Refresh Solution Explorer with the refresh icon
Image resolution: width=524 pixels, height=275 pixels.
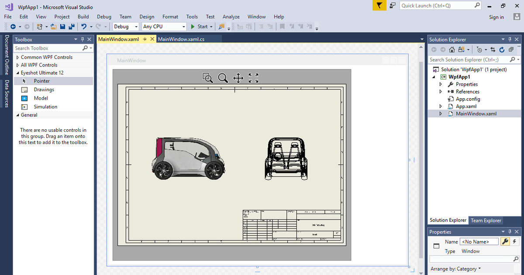pos(501,49)
